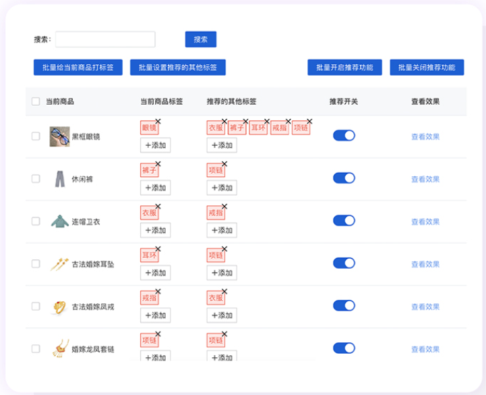Toggle recommendation switch for 古法婚嫁耳坠

(x=344, y=263)
